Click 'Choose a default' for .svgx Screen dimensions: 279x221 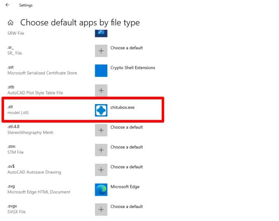tap(126, 206)
